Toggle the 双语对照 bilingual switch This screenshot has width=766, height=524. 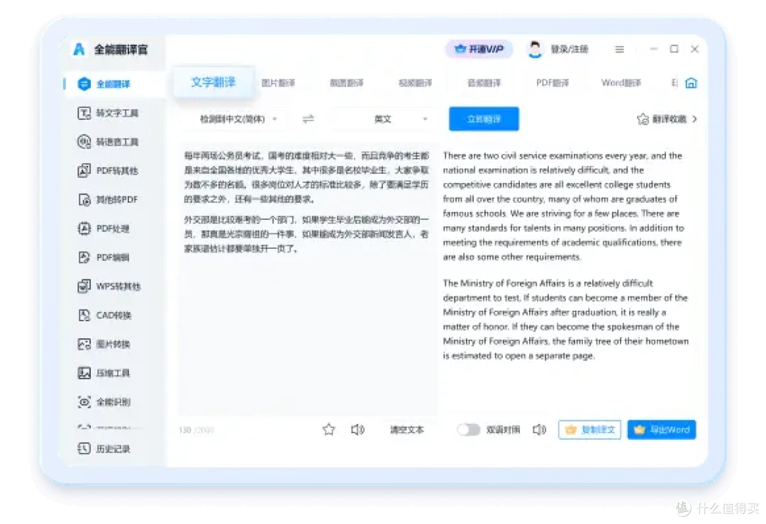pyautogui.click(x=469, y=430)
